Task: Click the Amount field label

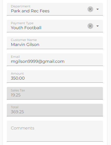Action: click(17, 74)
